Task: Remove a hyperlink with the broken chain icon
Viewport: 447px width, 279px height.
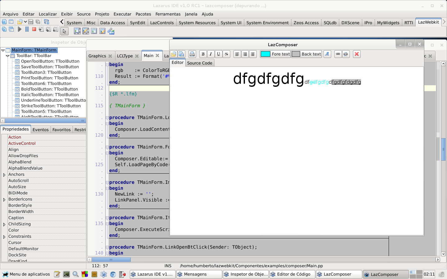Action: pyautogui.click(x=345, y=54)
